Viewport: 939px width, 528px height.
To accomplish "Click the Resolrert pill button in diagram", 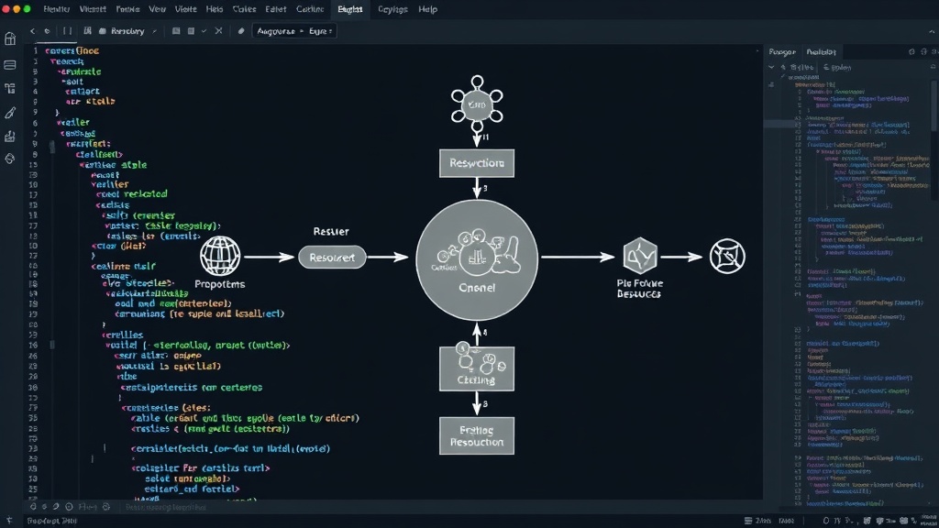I will click(332, 258).
